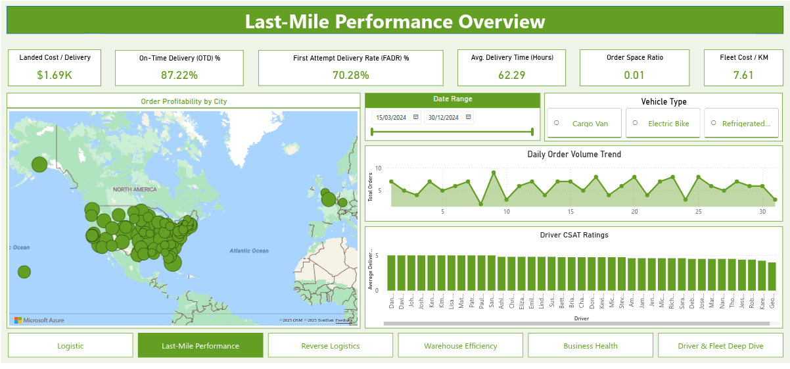
Task: Open the start date calendar picker icon
Action: click(416, 118)
